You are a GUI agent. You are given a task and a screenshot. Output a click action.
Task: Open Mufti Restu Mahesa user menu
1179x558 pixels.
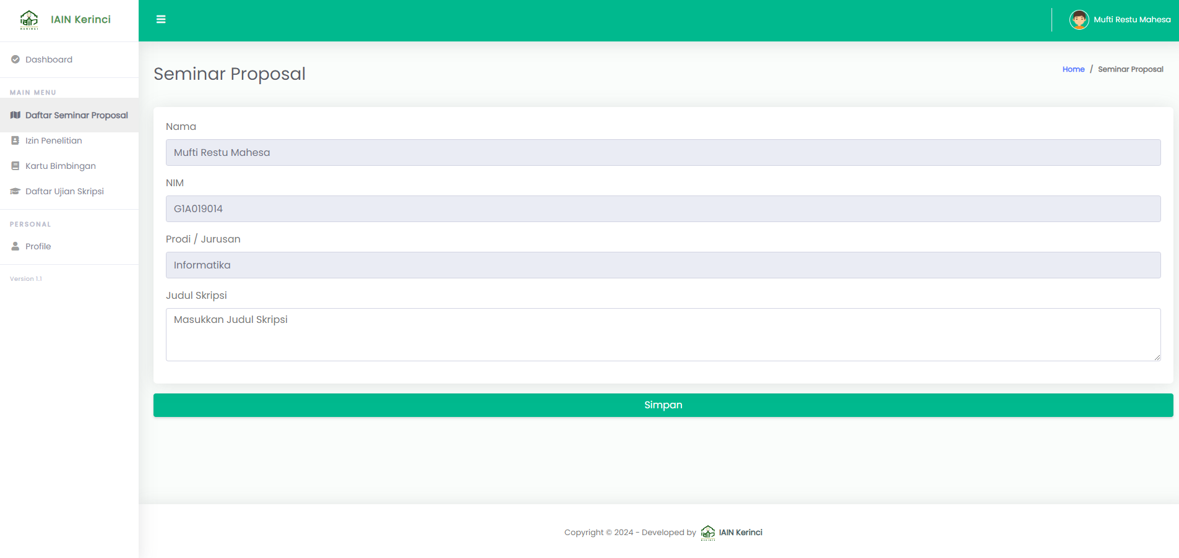1120,20
